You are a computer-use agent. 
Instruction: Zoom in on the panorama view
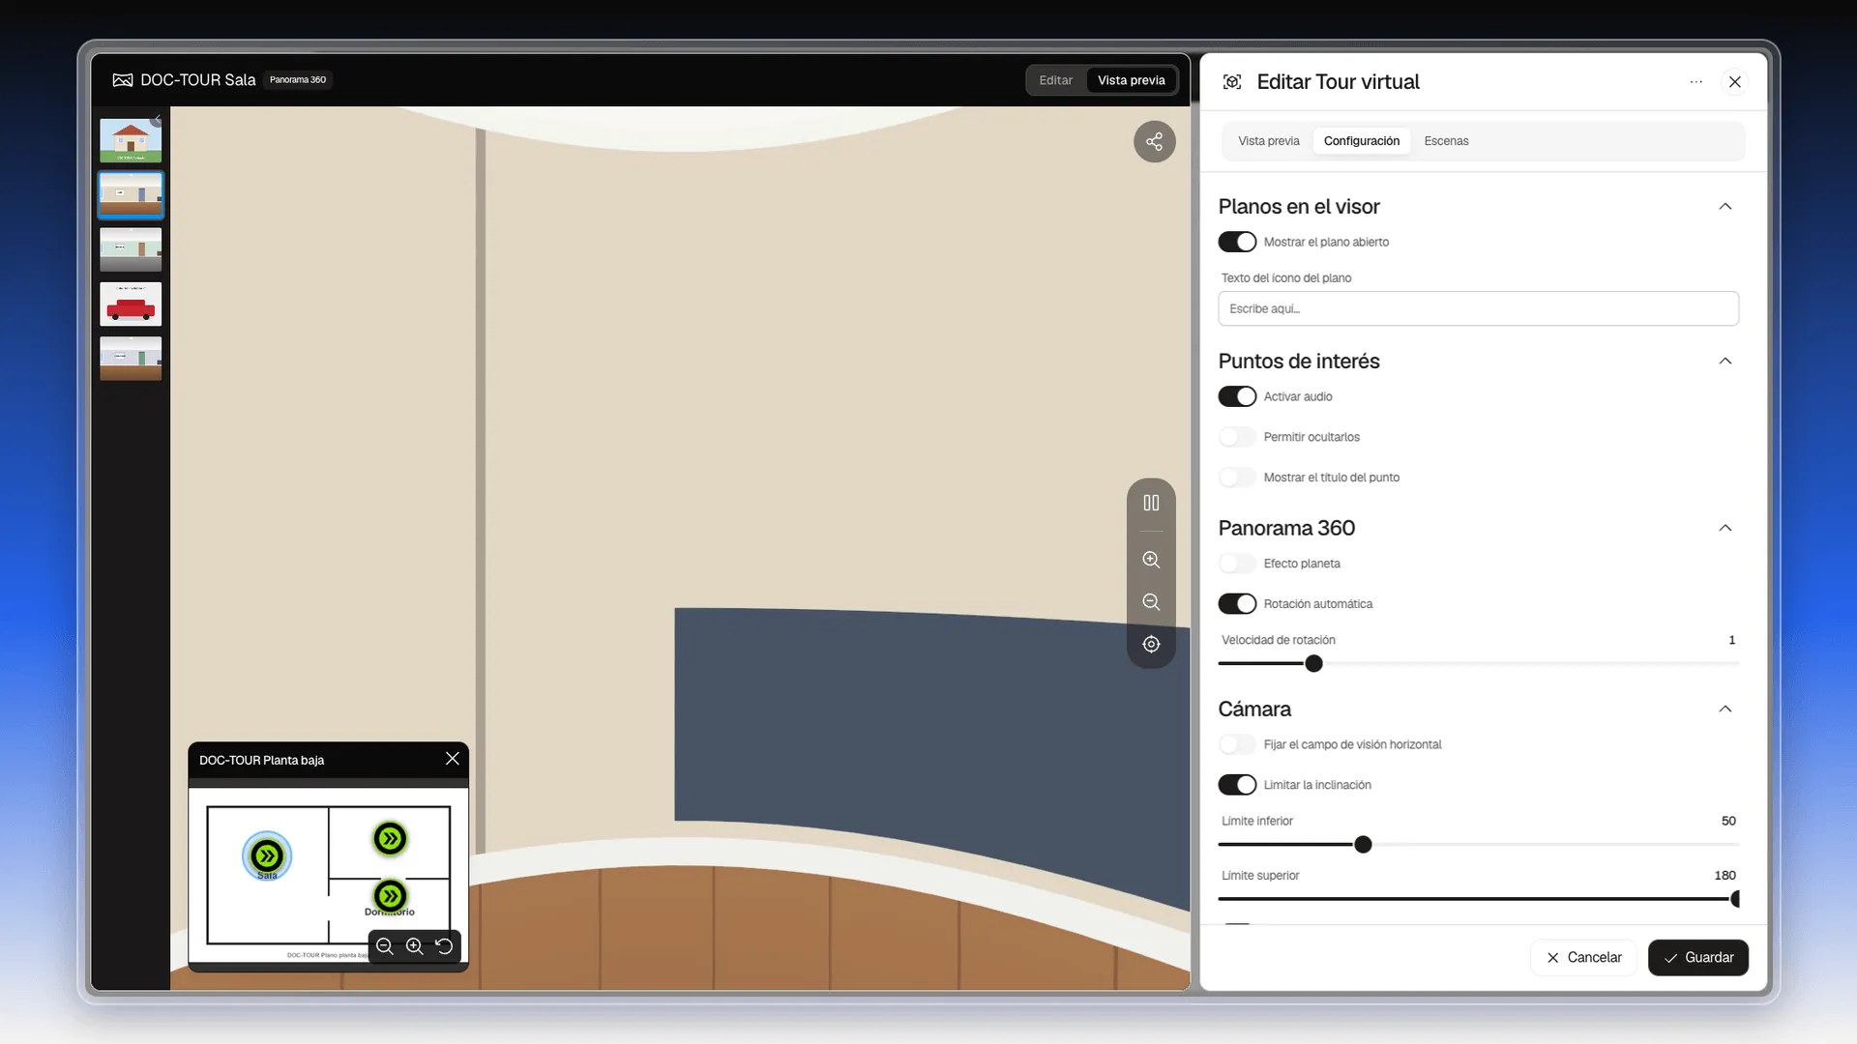(1151, 560)
